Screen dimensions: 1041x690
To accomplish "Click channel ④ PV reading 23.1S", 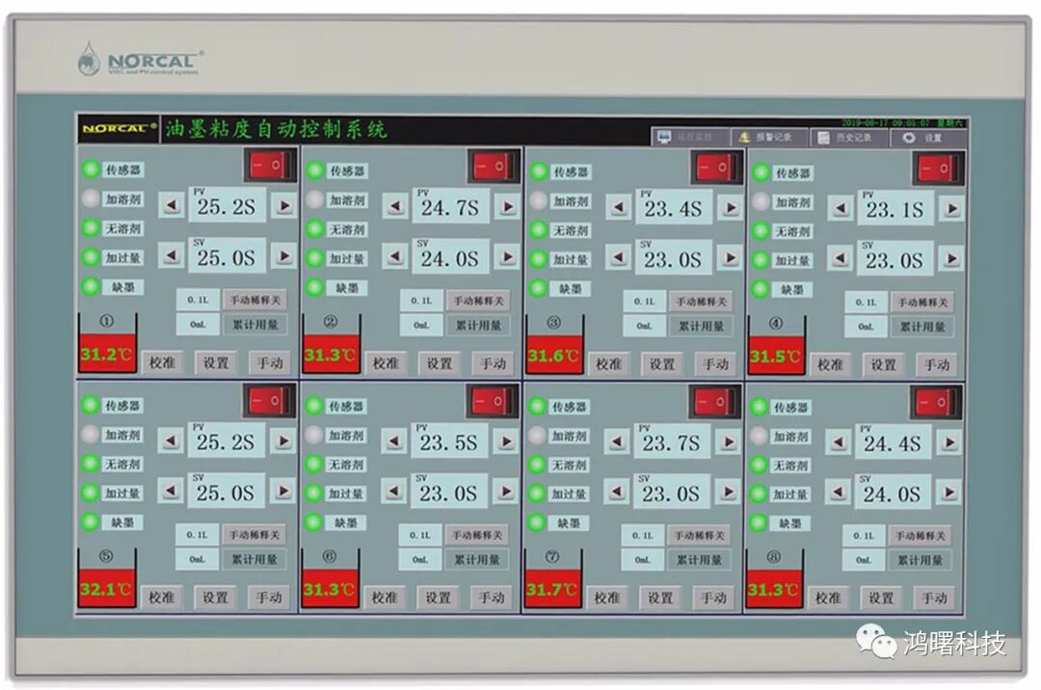I will click(x=894, y=207).
